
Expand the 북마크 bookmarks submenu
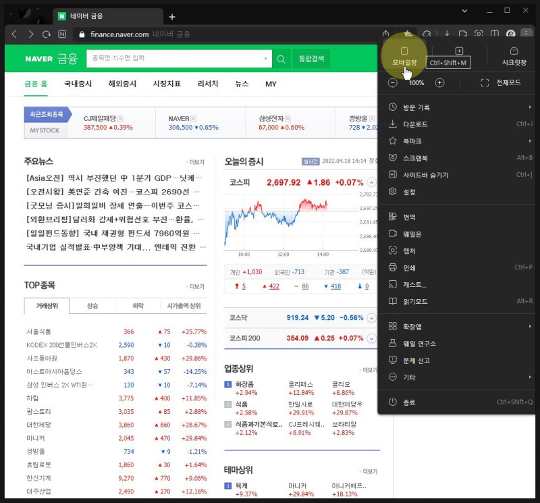[x=457, y=141]
